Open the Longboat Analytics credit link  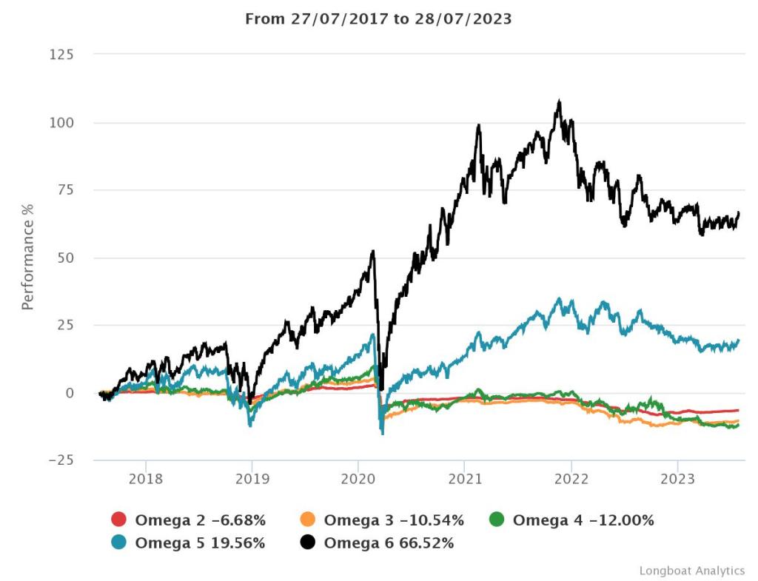point(691,571)
